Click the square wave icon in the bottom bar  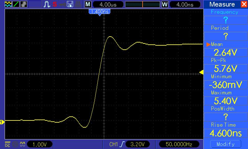coord(23,144)
